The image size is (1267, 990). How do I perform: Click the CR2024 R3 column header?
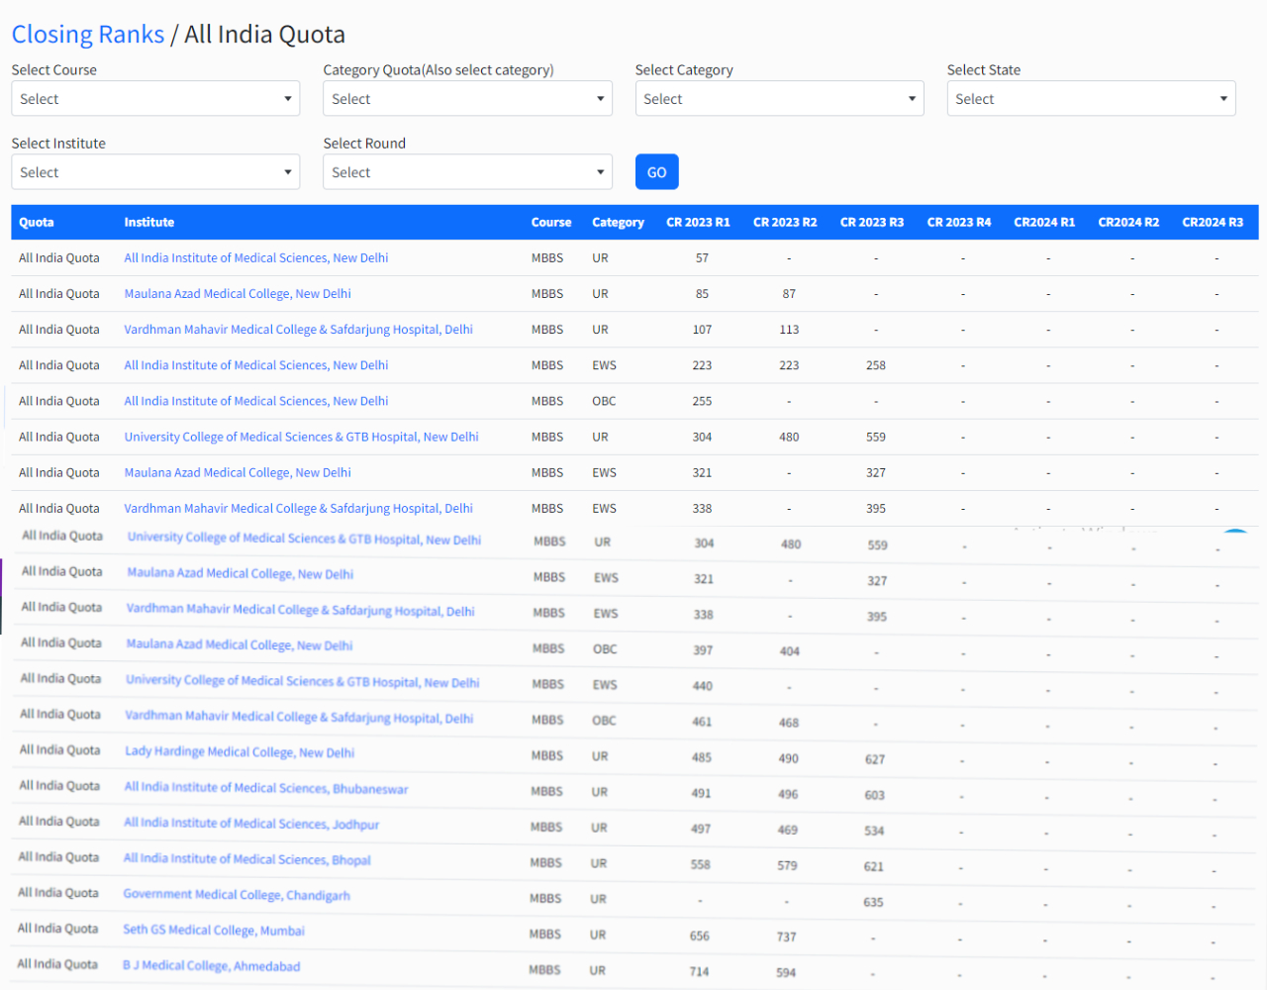pyautogui.click(x=1213, y=223)
